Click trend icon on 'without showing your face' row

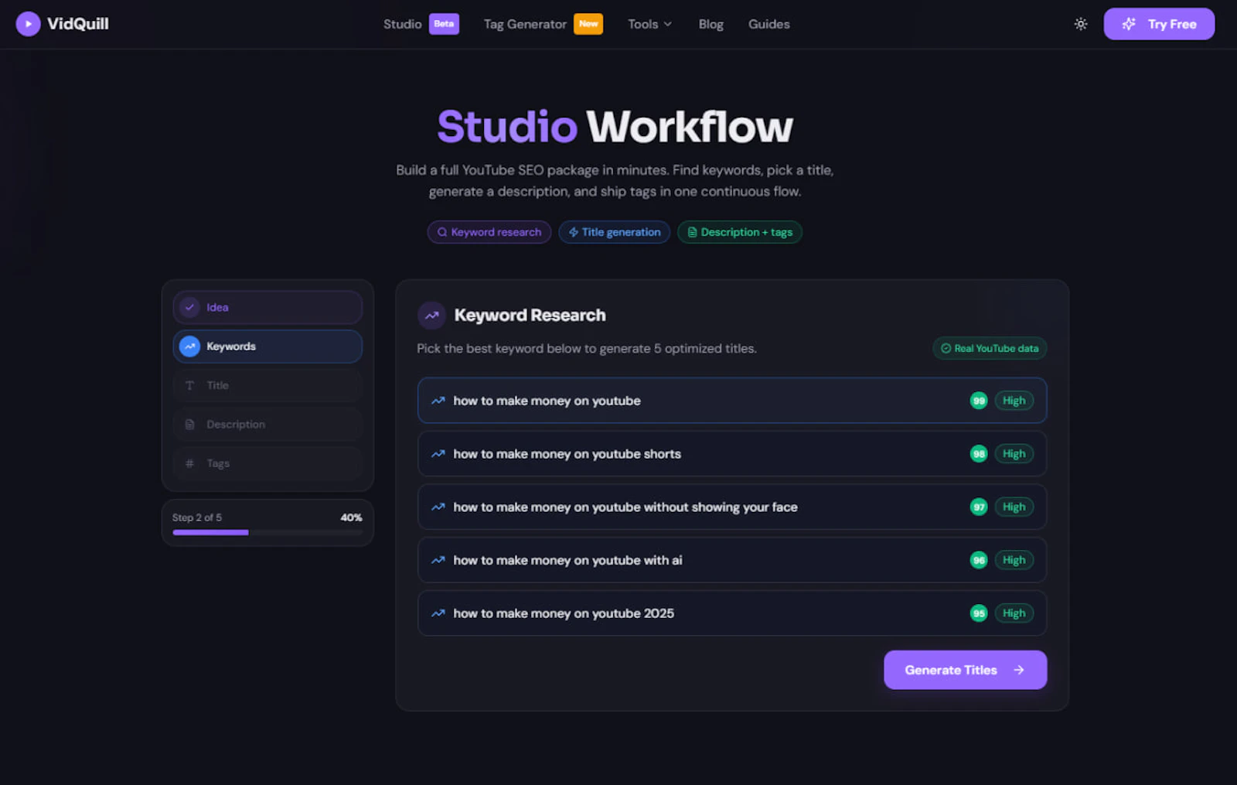click(438, 507)
